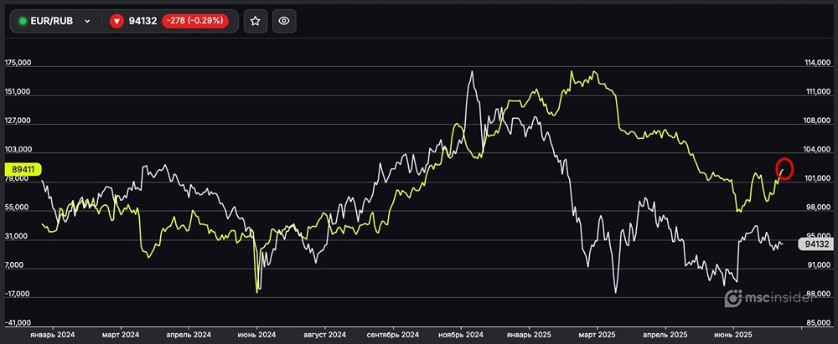The width and height of the screenshot is (838, 344).
Task: Click the сентябрь 2024 date label
Action: (x=393, y=335)
